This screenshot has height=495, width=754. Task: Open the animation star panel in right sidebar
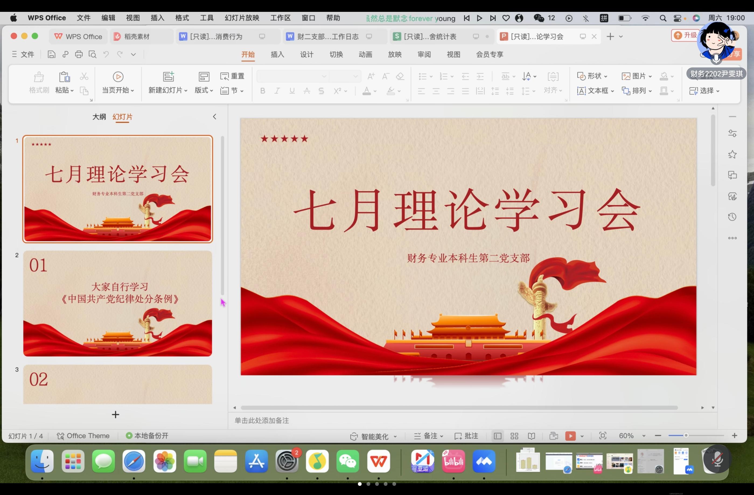[732, 154]
